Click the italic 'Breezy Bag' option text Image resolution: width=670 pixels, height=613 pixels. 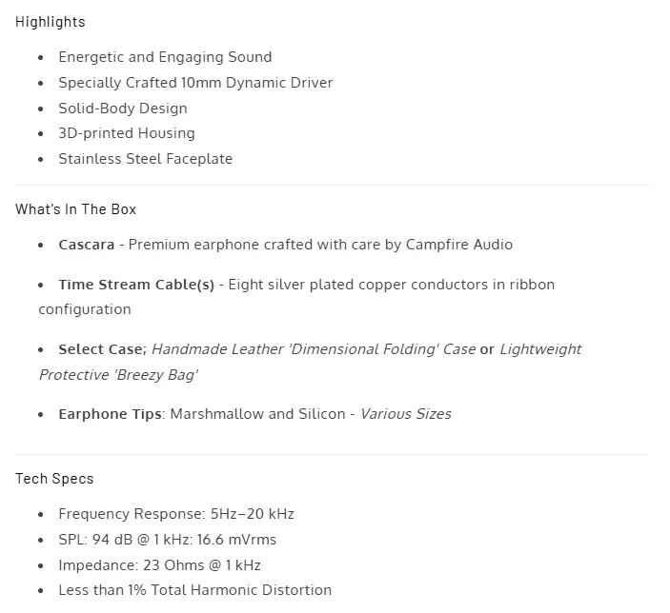[x=155, y=375]
